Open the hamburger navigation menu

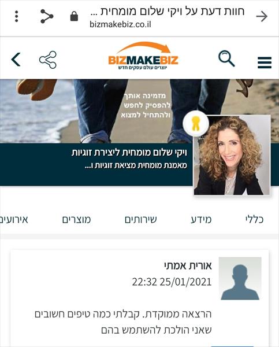265,62
